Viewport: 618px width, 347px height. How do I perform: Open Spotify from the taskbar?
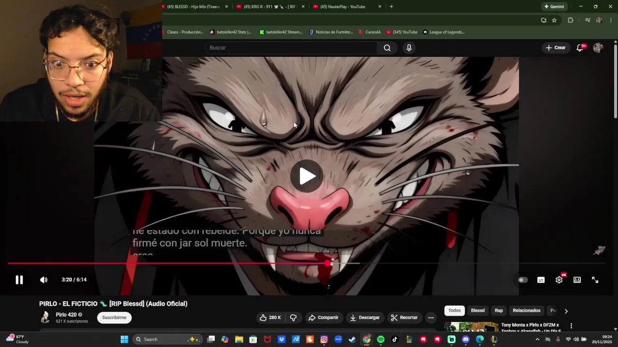(x=380, y=339)
